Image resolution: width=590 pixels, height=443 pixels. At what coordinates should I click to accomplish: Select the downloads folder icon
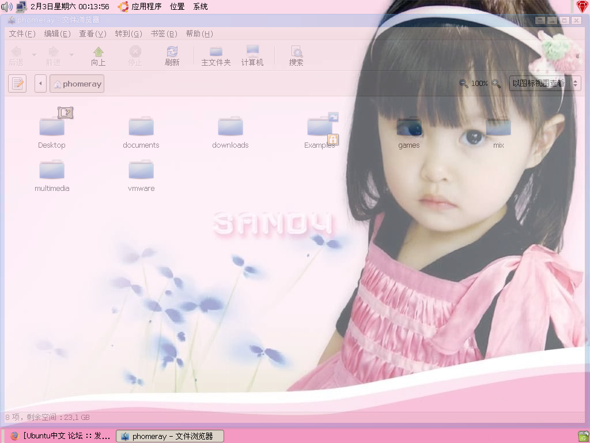pos(230,126)
